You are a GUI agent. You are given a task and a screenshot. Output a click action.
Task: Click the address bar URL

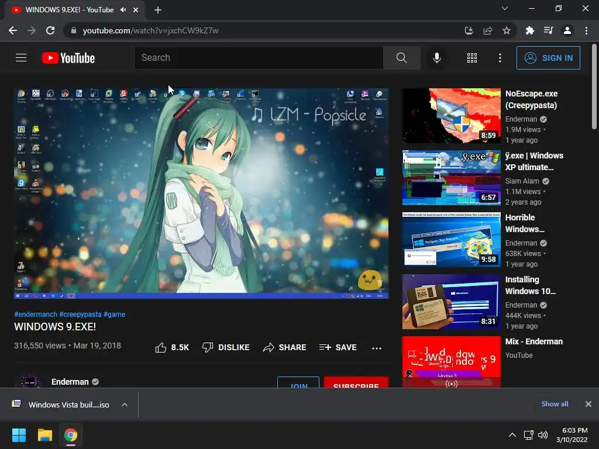tap(150, 30)
